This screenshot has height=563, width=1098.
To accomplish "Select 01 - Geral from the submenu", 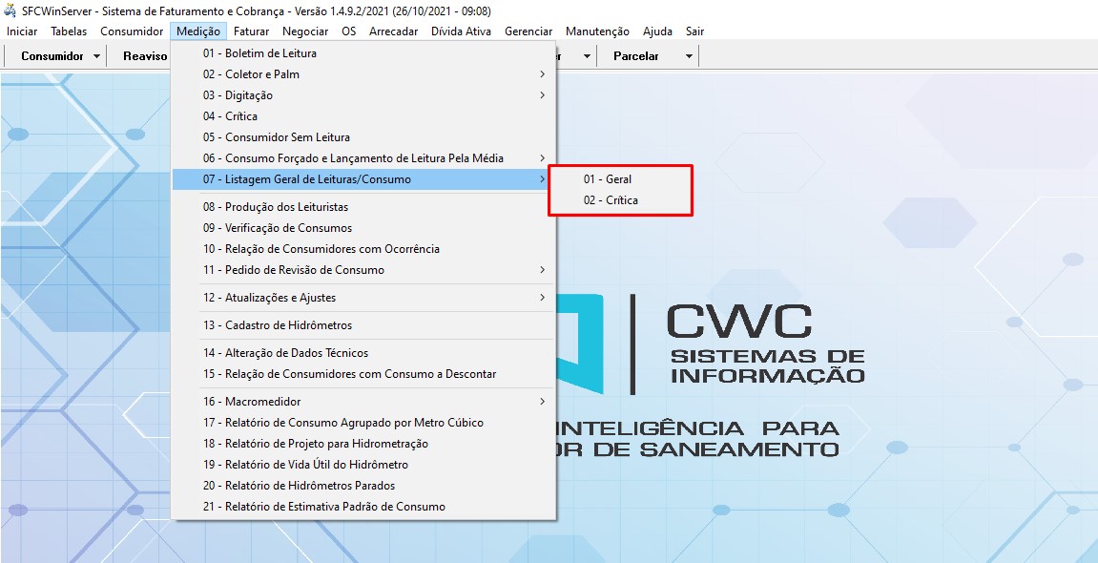I will point(608,179).
